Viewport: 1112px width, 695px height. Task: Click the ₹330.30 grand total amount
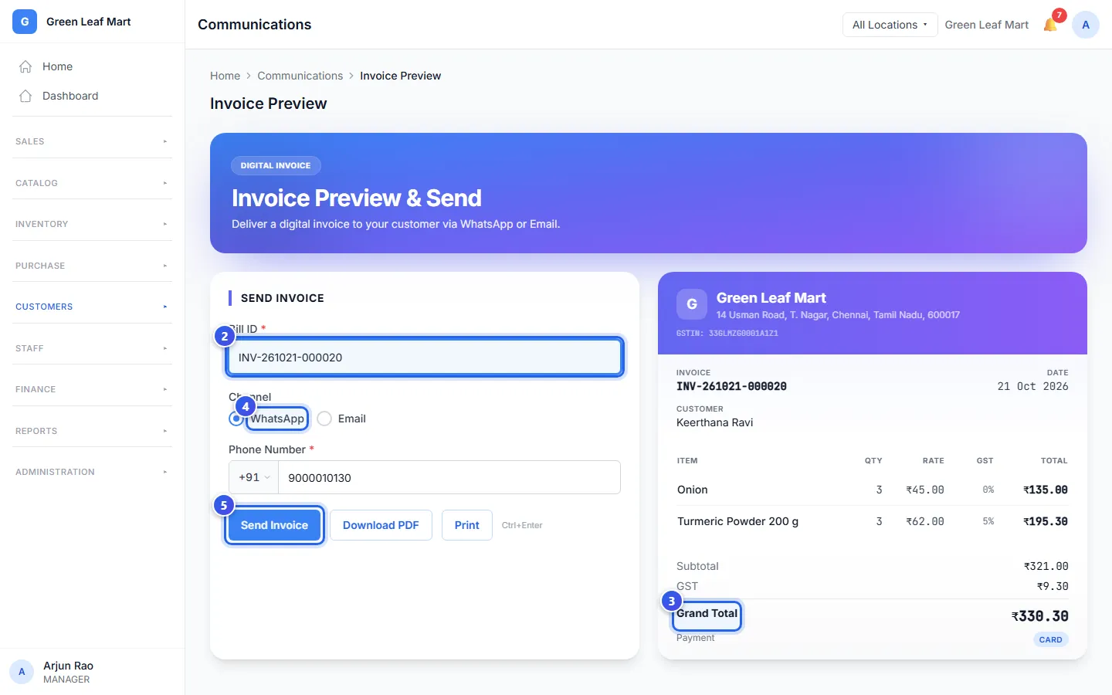[1039, 616]
